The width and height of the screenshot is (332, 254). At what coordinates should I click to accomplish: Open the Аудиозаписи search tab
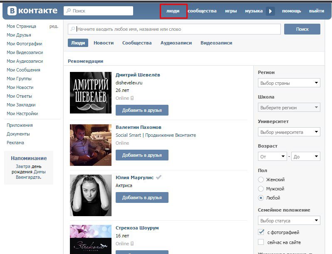[x=176, y=43]
